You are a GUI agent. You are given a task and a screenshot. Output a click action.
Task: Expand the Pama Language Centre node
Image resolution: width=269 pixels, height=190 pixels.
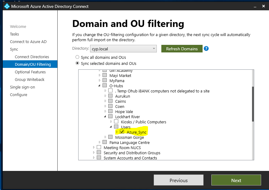tap(99, 142)
